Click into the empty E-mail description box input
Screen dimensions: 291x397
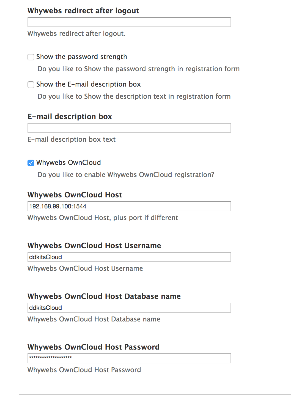[x=129, y=128]
